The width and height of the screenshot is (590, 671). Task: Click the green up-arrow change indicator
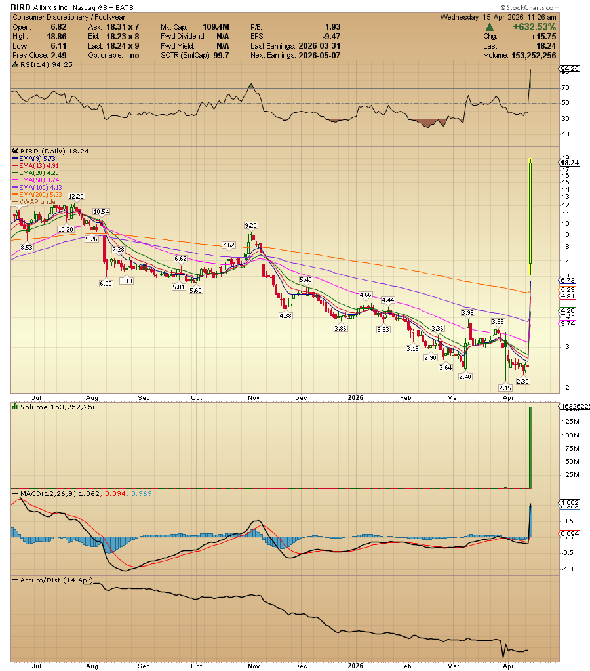490,27
